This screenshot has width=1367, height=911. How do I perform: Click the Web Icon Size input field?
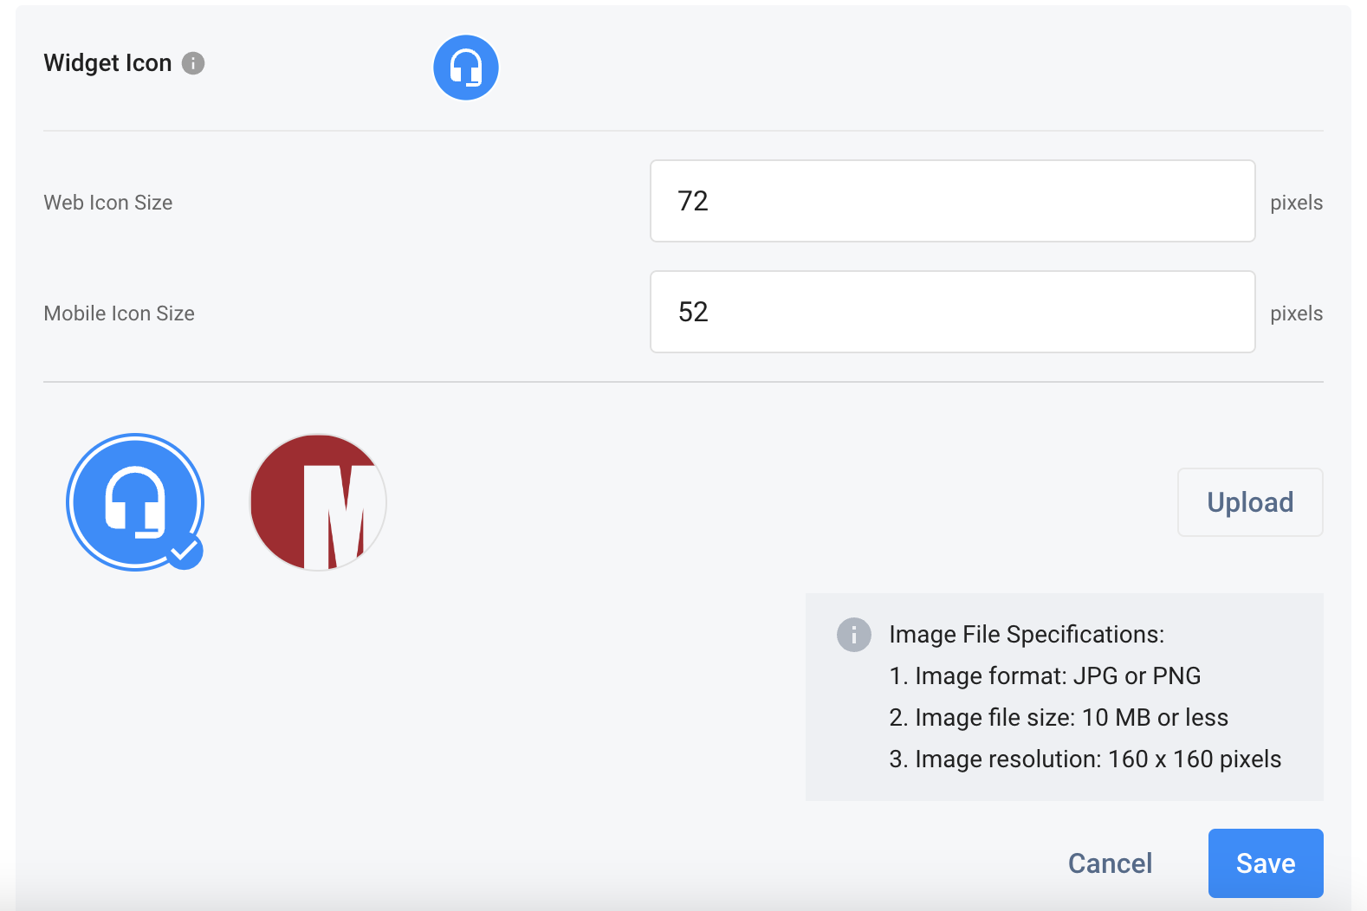point(953,201)
